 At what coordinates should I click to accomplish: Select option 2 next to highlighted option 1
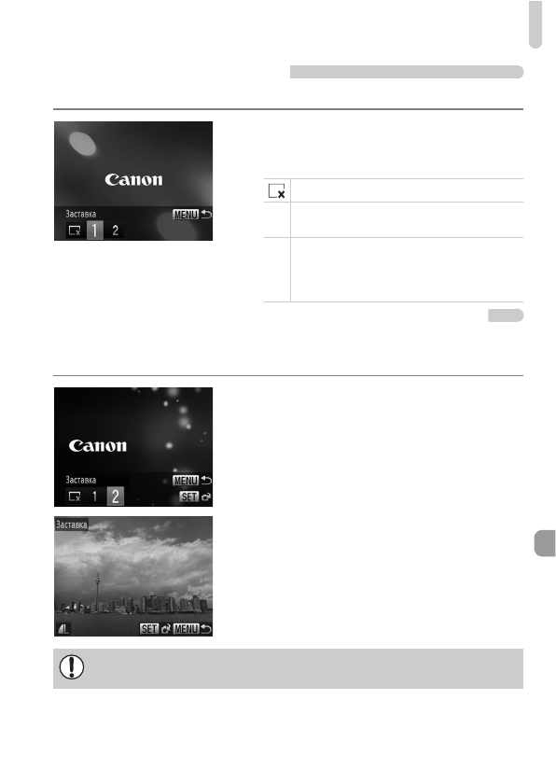point(116,231)
